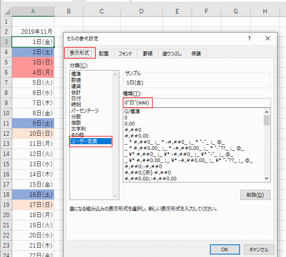Click the 種類 format code input field
Screen dimensions: 286x257
pyautogui.click(x=196, y=103)
